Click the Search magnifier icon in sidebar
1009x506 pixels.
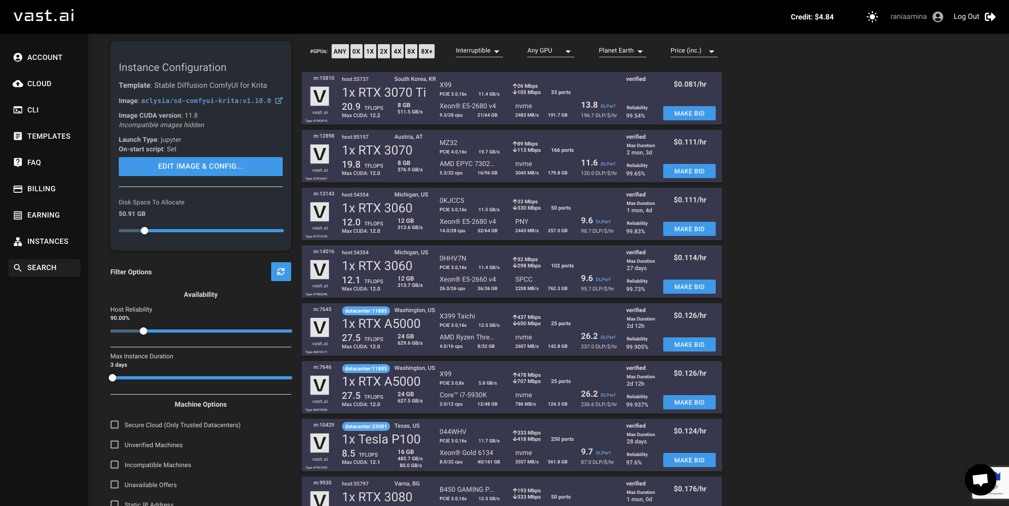[18, 267]
